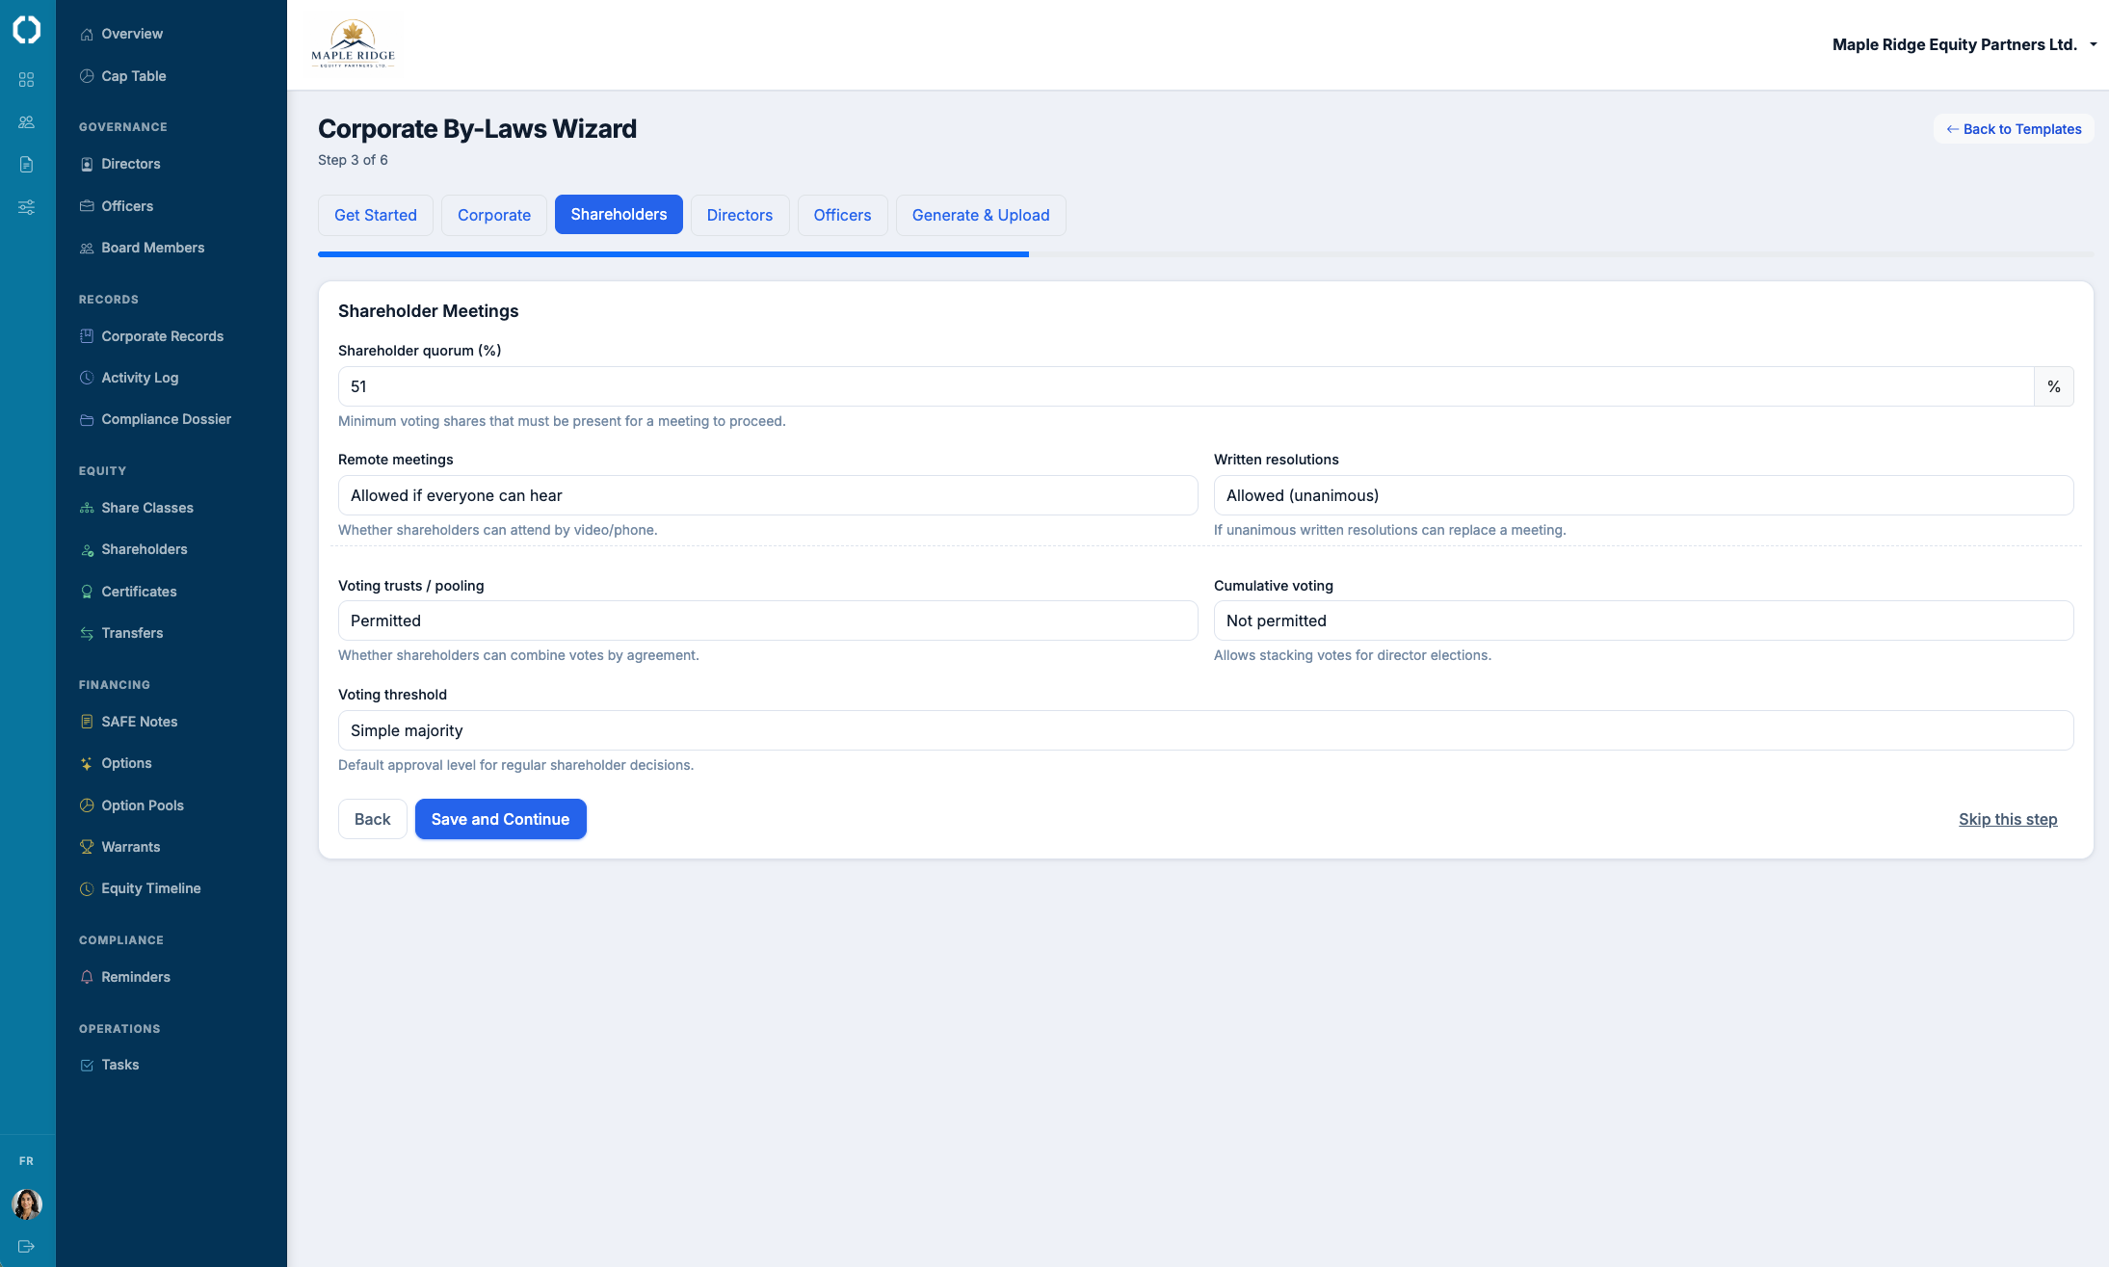This screenshot has width=2109, height=1267.
Task: Click the Shareholder quorum input field
Action: coord(1186,386)
